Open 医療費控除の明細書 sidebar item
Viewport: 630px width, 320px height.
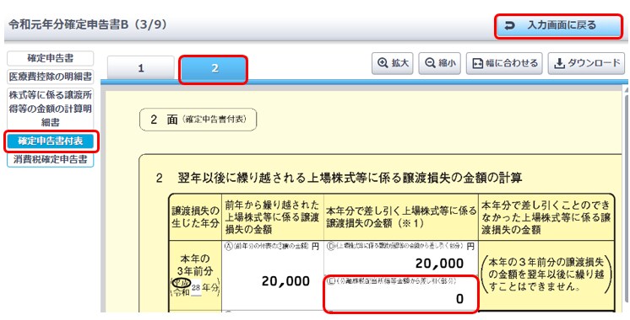[50, 76]
